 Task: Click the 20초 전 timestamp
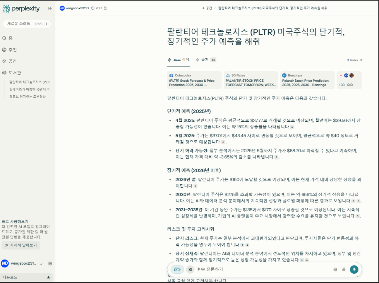[99, 8]
